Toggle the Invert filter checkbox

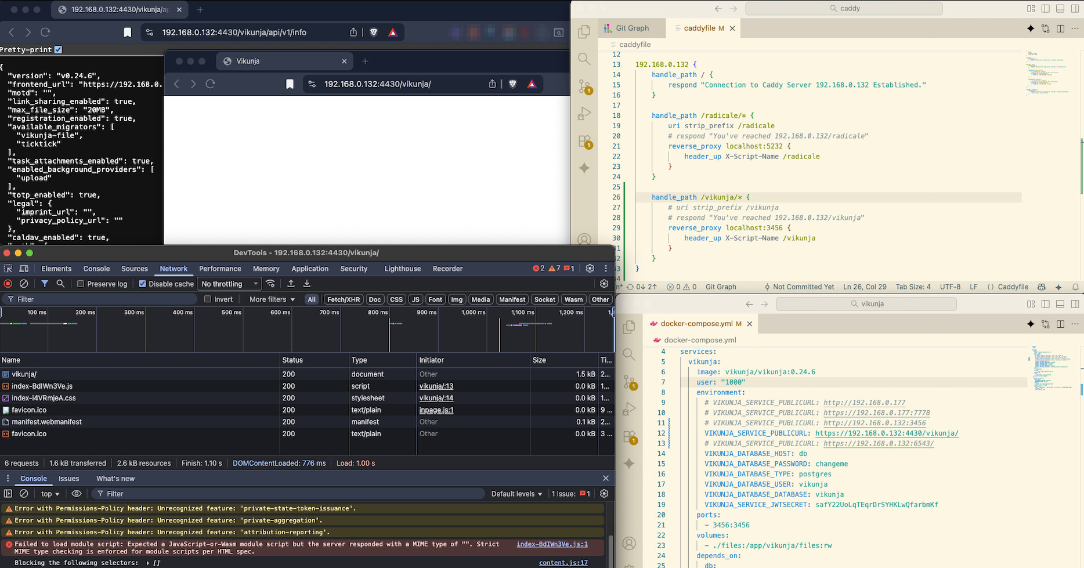click(208, 299)
